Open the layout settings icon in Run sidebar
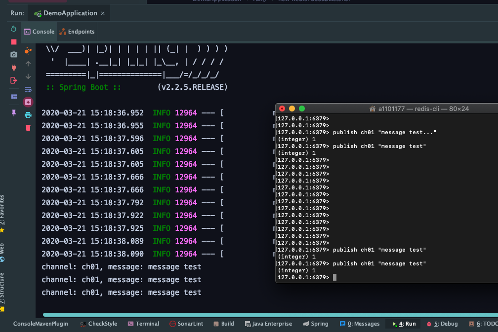The image size is (498, 332). 14,96
